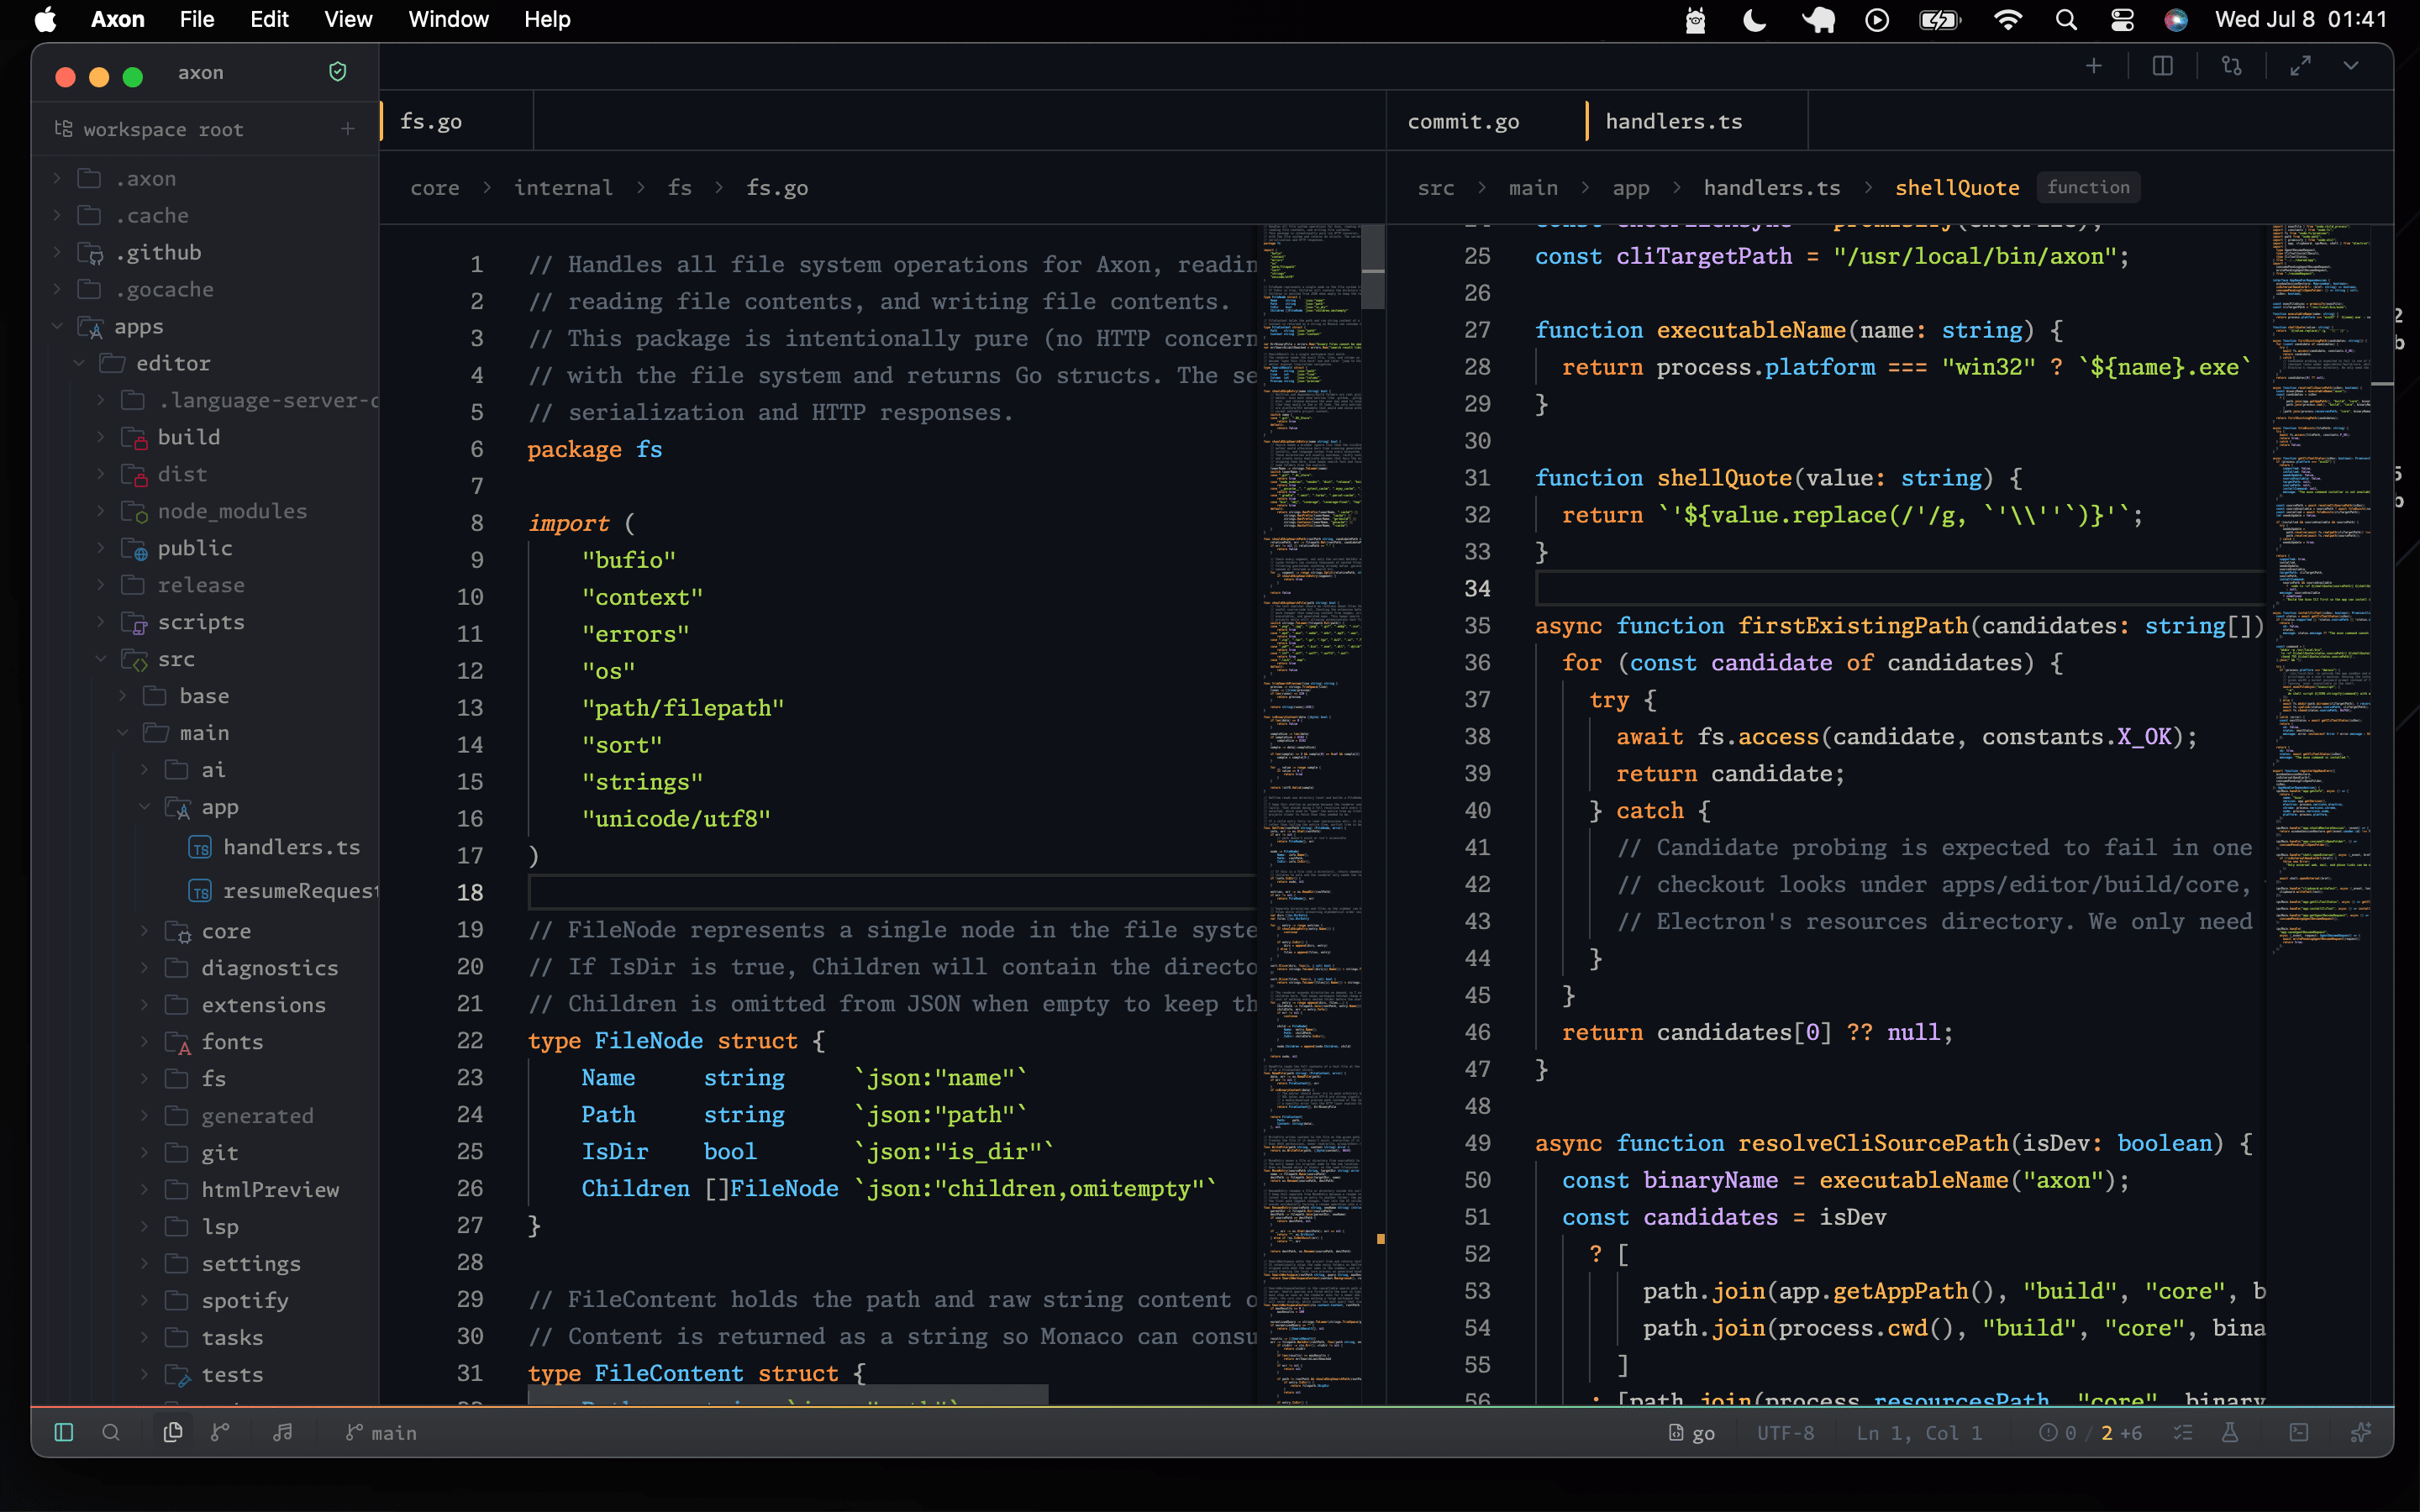
Task: Click the internal breadcrumb segment
Action: click(x=563, y=188)
